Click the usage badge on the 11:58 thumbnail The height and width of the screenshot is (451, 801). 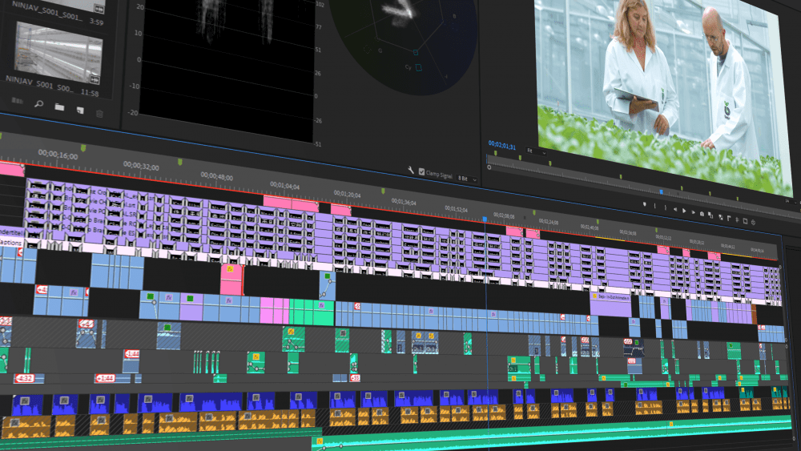(x=95, y=80)
